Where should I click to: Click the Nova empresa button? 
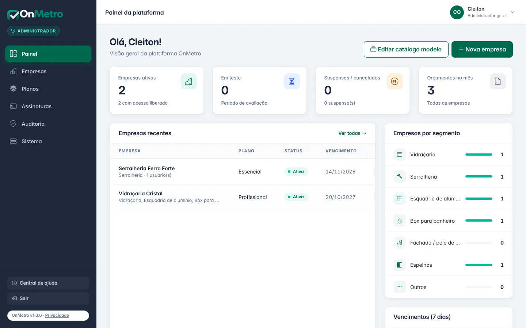pos(482,49)
